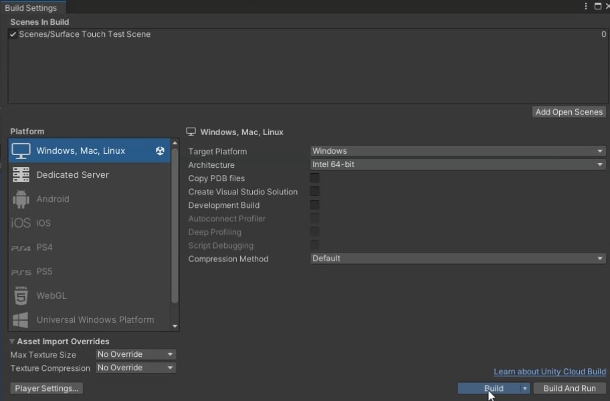Open Learn about Unity Cloud Build link

click(x=550, y=372)
